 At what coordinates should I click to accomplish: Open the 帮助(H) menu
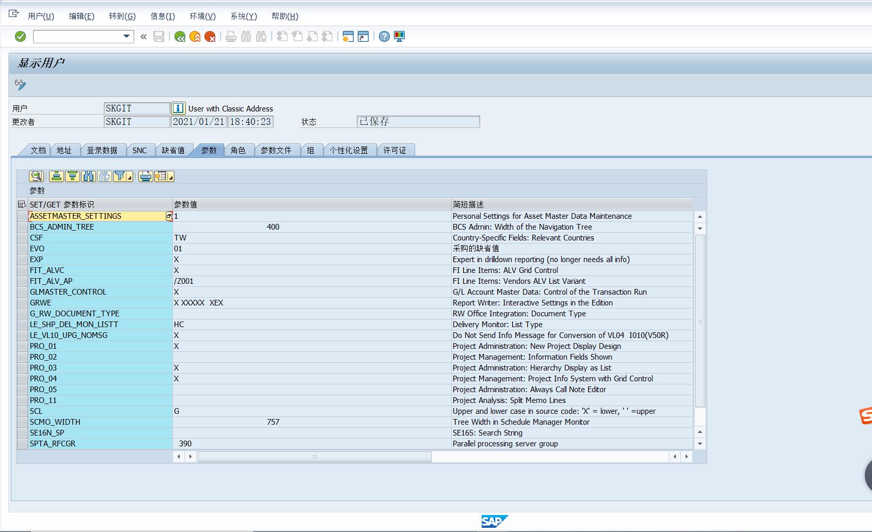285,16
